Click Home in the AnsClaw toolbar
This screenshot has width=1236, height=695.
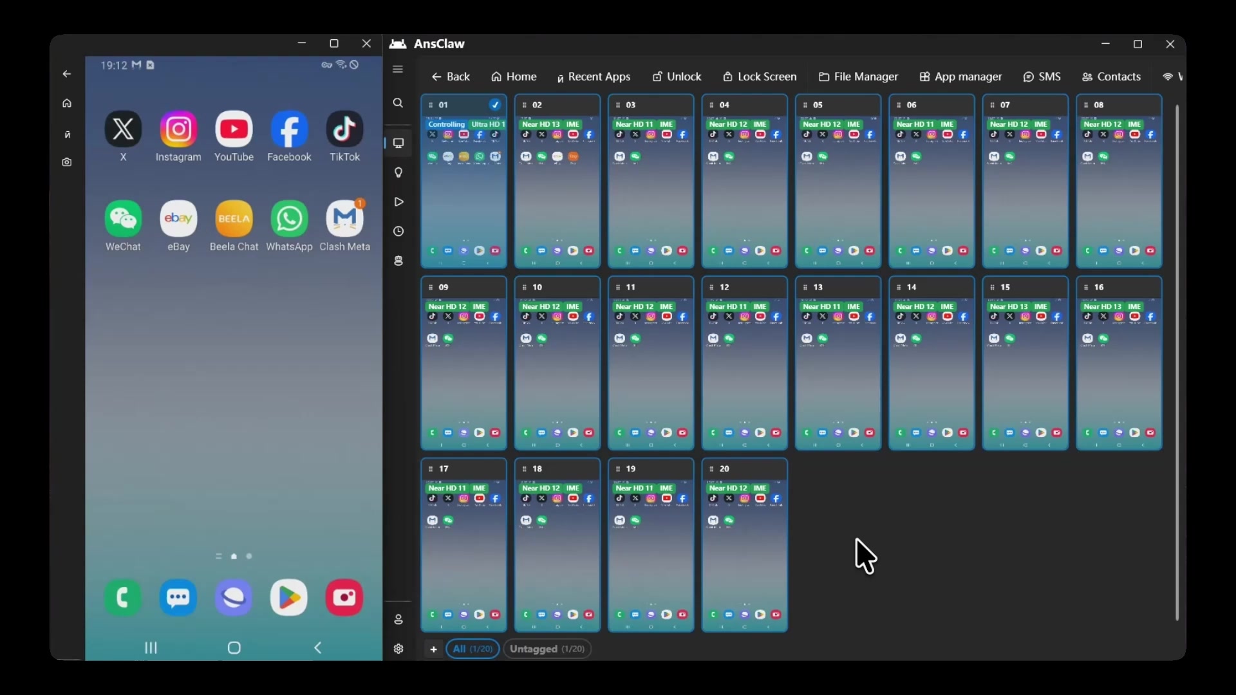514,77
